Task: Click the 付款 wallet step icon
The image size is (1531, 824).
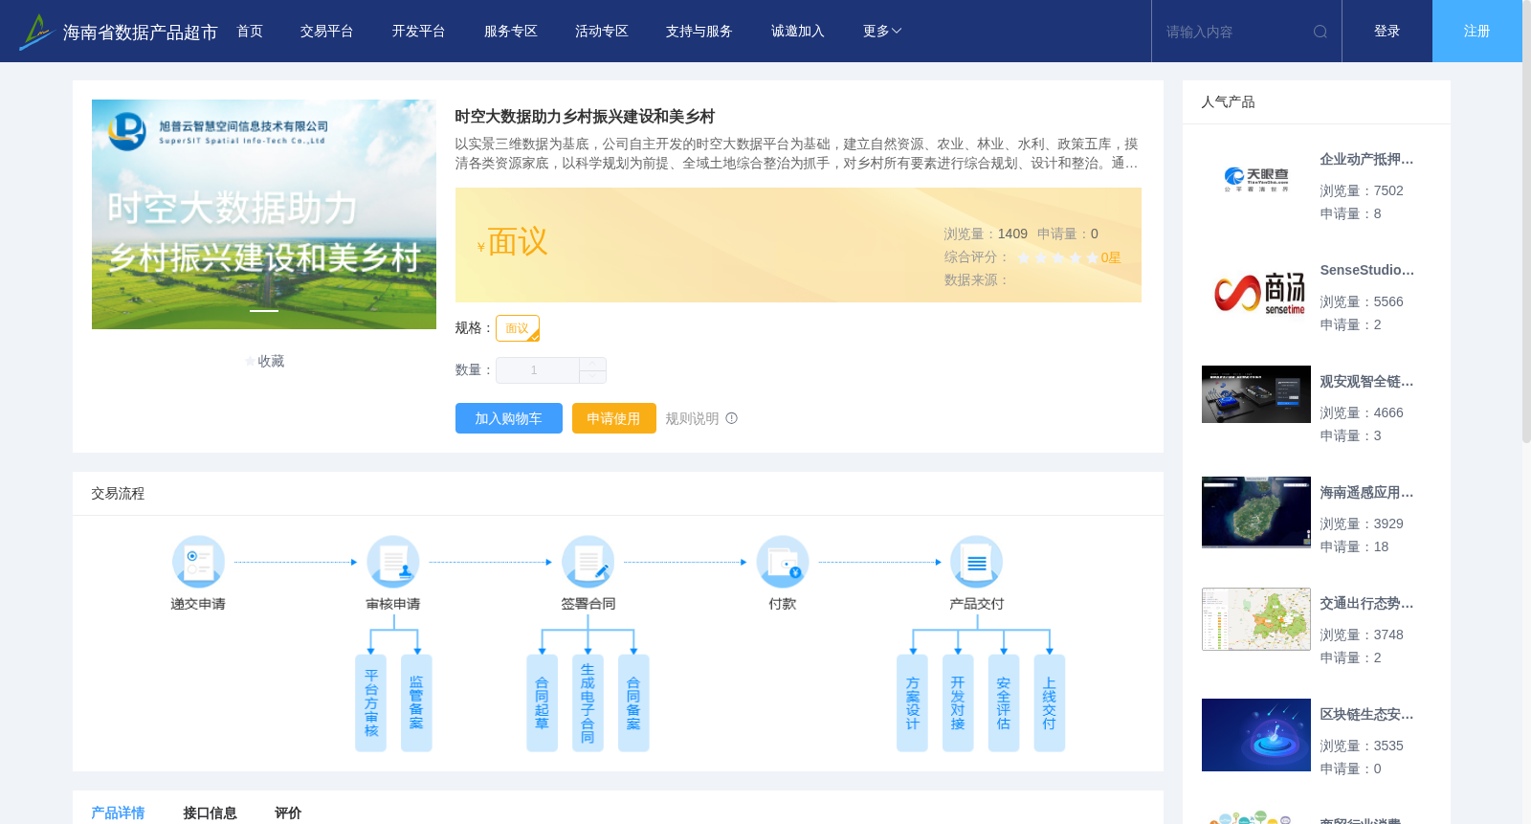Action: point(783,562)
